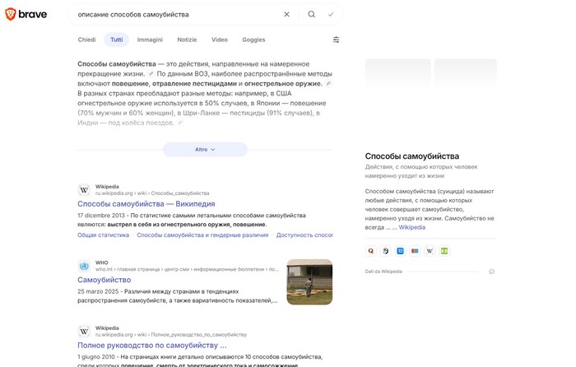Screen dimensions: 576x367
Task: Open the search filter settings sliders icon
Action: tap(336, 39)
